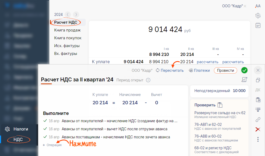Viewport: 265px width, 156px height.
Task: Toggle the АА font size control
Action: pos(258,6)
